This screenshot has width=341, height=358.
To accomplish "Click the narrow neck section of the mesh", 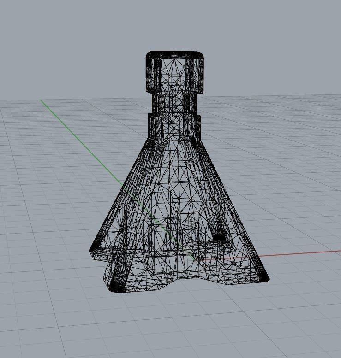I will coord(174,104).
